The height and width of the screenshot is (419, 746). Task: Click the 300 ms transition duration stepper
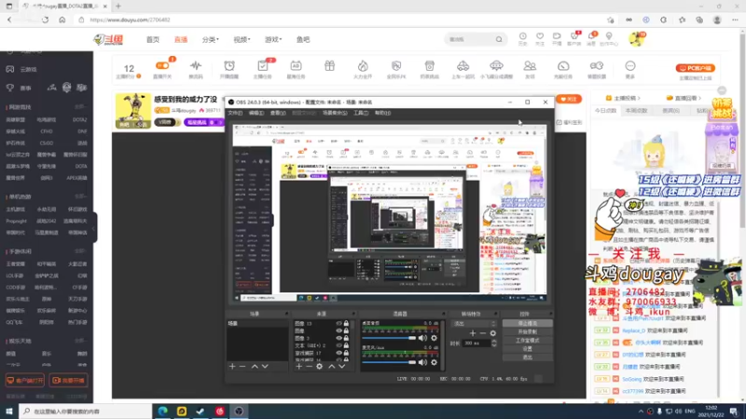coord(494,343)
